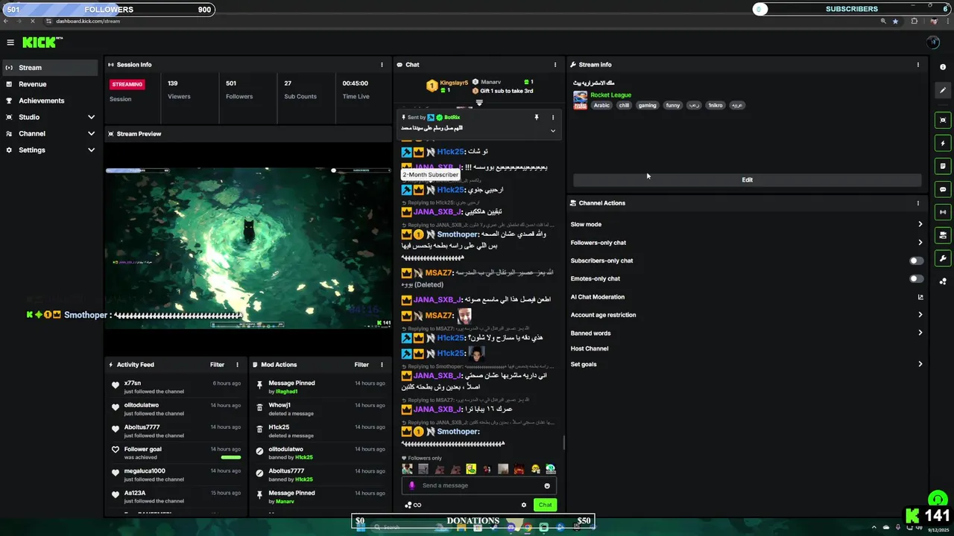Click the purple microphone icon in chat input
Viewport: 954px width, 536px height.
[411, 485]
